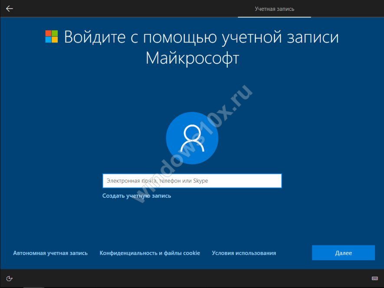The image size is (384, 288).
Task: Click the green square of Microsoft logo
Action: click(x=55, y=33)
